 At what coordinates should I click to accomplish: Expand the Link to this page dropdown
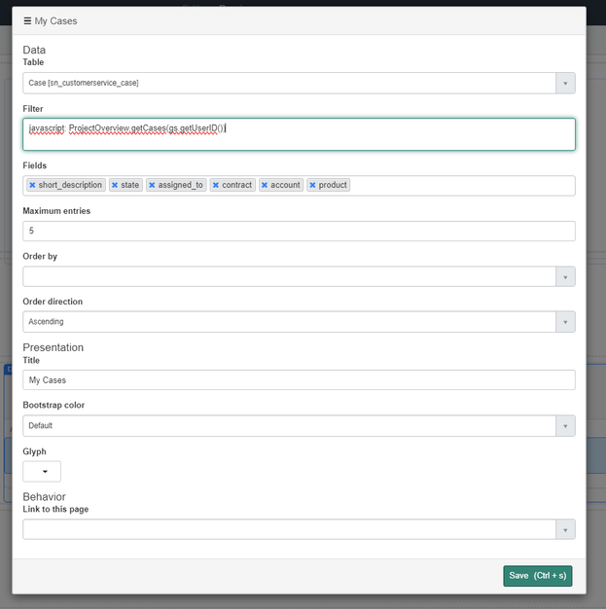pos(565,530)
